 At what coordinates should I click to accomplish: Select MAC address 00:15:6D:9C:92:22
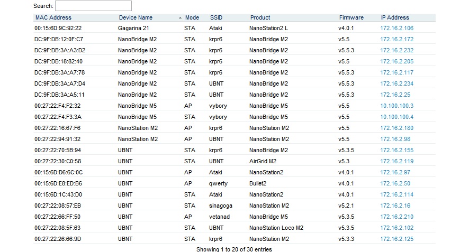tap(58, 28)
